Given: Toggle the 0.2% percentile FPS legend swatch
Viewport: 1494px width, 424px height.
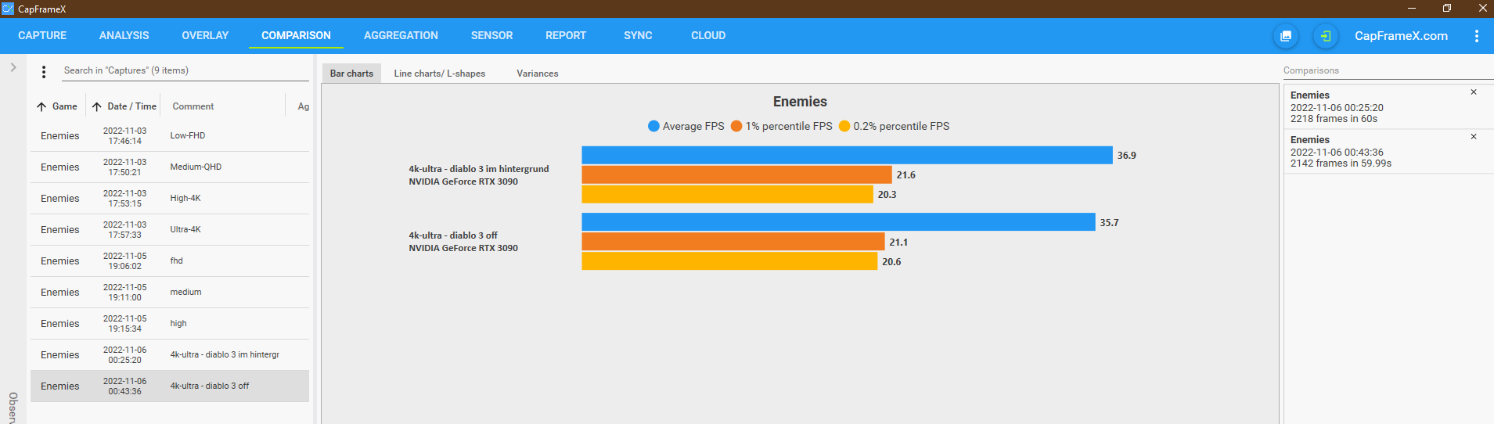Looking at the screenshot, I should (x=844, y=126).
